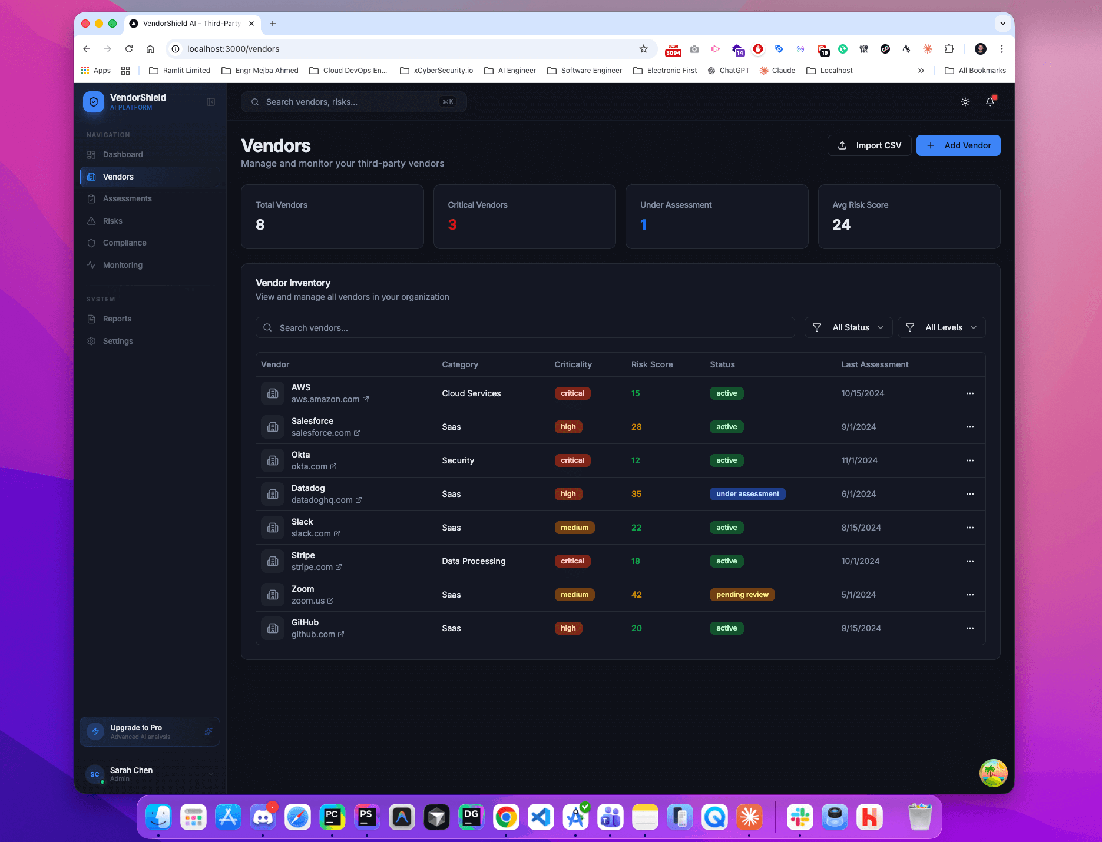
Task: Open the Reports section under System
Action: pyautogui.click(x=117, y=319)
